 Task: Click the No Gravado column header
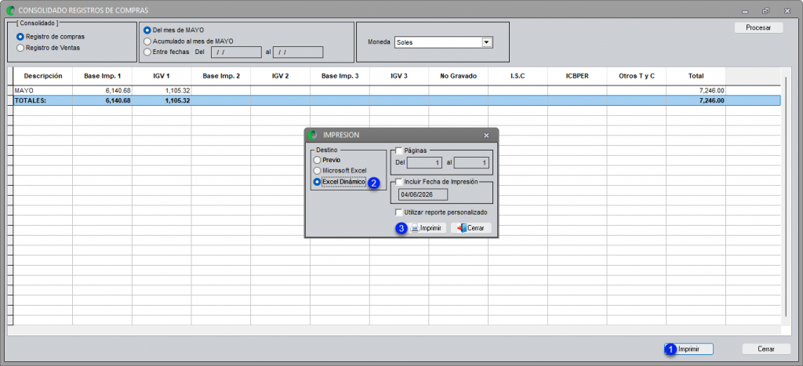(x=458, y=76)
